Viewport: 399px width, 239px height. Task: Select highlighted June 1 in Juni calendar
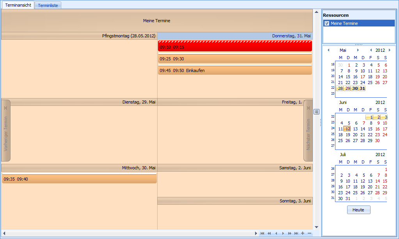point(370,117)
